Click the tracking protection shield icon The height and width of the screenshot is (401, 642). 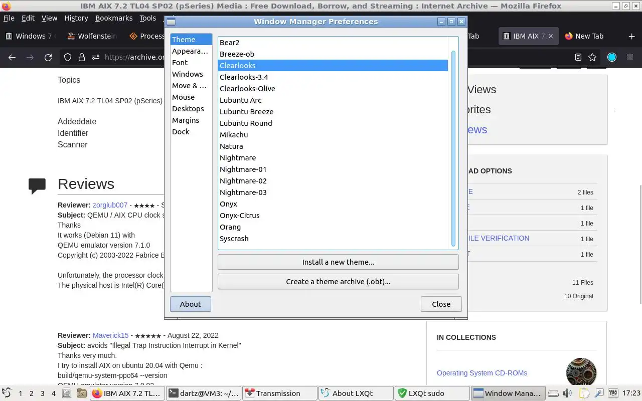(68, 57)
